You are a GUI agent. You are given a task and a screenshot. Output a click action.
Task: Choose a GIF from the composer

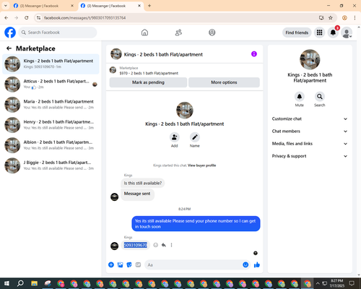[x=138, y=265]
